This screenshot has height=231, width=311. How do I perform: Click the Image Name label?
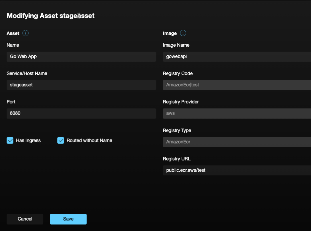coord(176,45)
